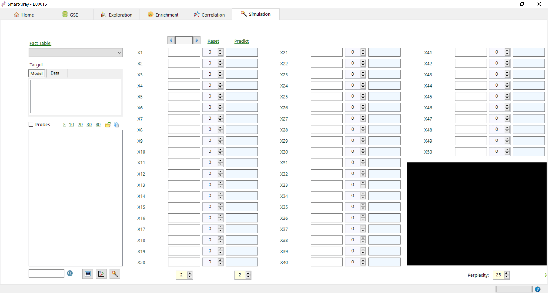The height and width of the screenshot is (293, 548).
Task: Decrease the Perplexity value
Action: coord(507,277)
